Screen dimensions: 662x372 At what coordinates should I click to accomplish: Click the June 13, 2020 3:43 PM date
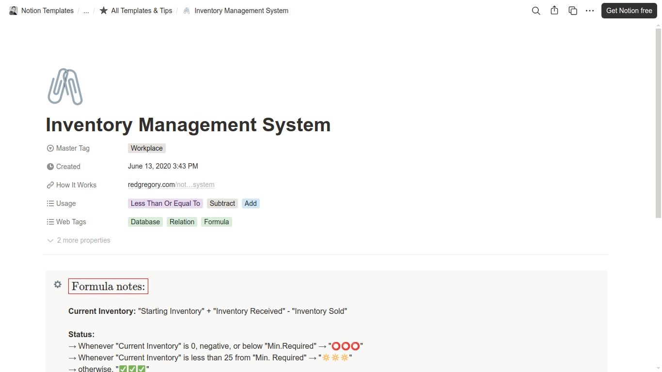pos(163,166)
